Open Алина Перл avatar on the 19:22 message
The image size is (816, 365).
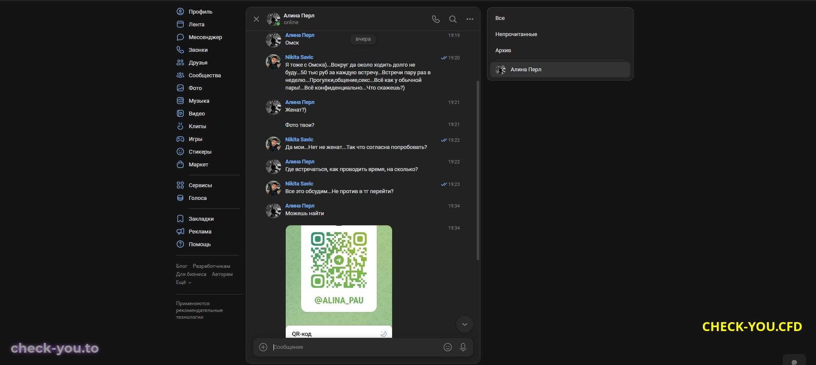coord(273,166)
